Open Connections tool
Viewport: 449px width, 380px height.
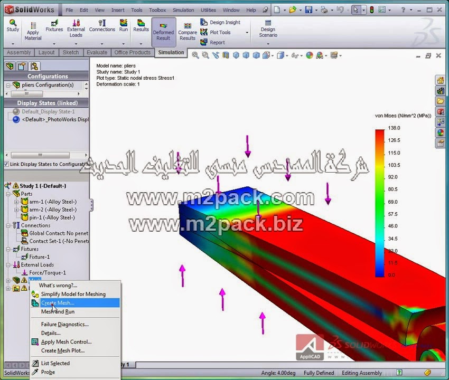point(102,25)
